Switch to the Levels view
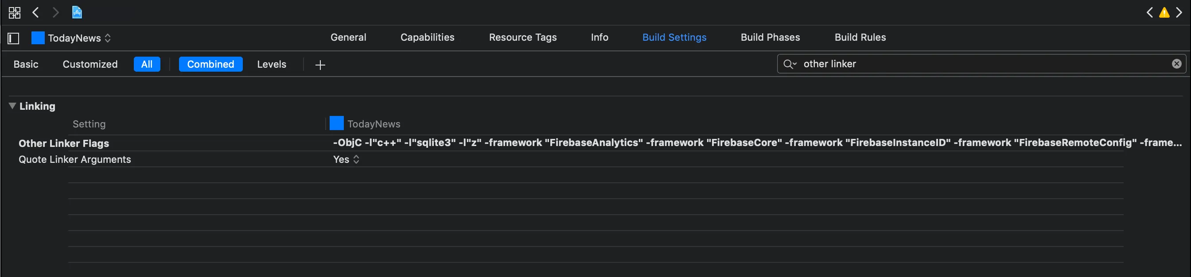 (x=272, y=64)
